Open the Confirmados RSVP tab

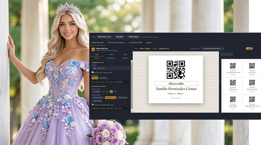point(135,43)
